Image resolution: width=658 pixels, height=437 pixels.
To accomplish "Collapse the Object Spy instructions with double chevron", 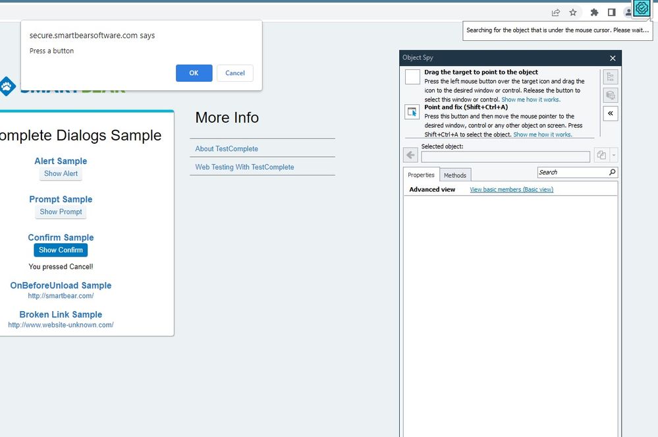I will pos(610,113).
